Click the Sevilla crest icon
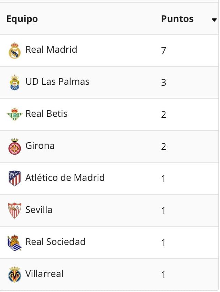 tap(14, 210)
